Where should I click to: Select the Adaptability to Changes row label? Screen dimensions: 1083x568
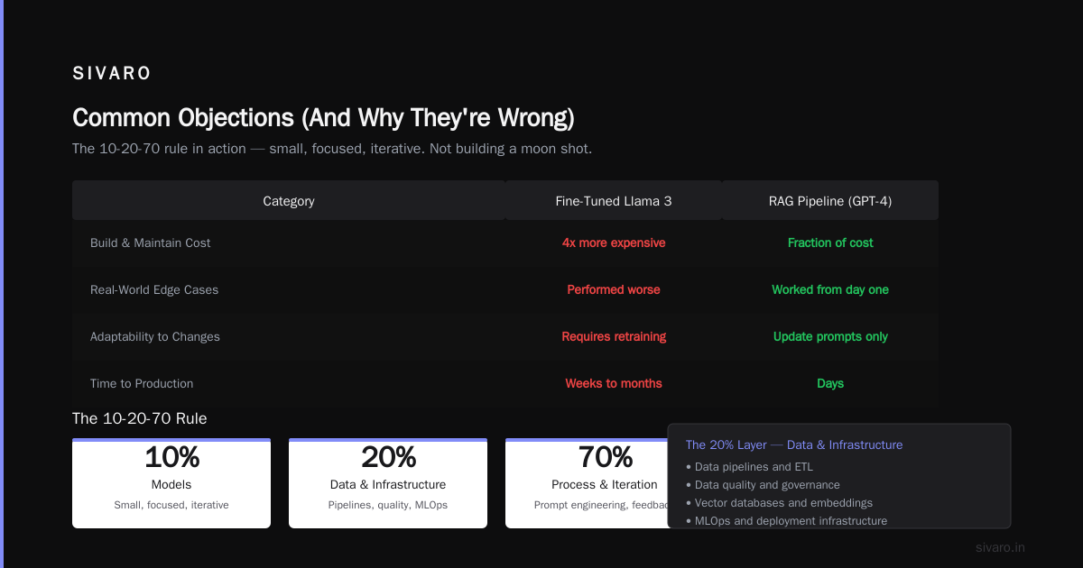155,336
